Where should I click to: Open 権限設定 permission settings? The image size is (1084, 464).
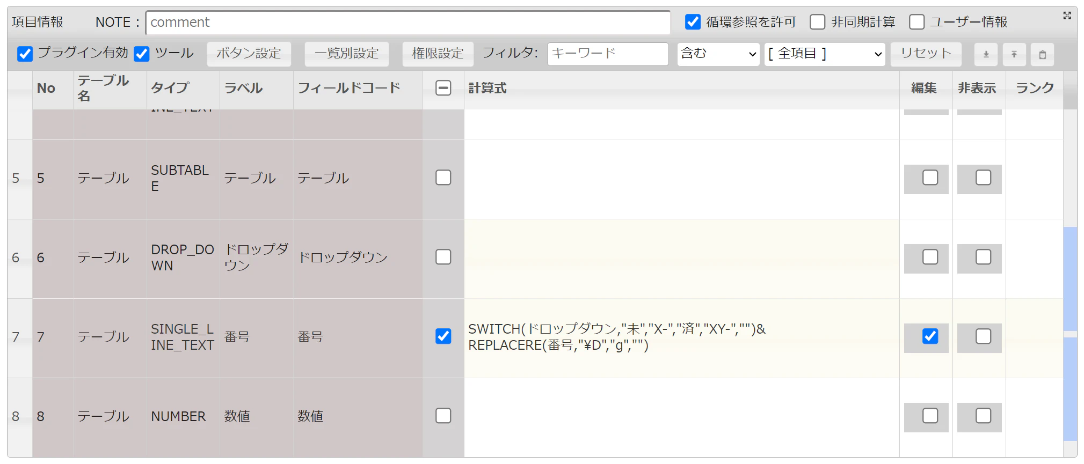(x=438, y=54)
